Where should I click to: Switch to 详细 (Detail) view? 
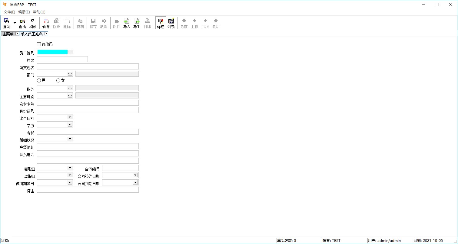tap(161, 23)
